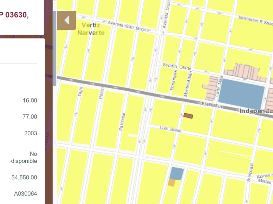Click the $4,550.00 value
Image resolution: width=273 pixels, height=204 pixels.
[x=24, y=177]
